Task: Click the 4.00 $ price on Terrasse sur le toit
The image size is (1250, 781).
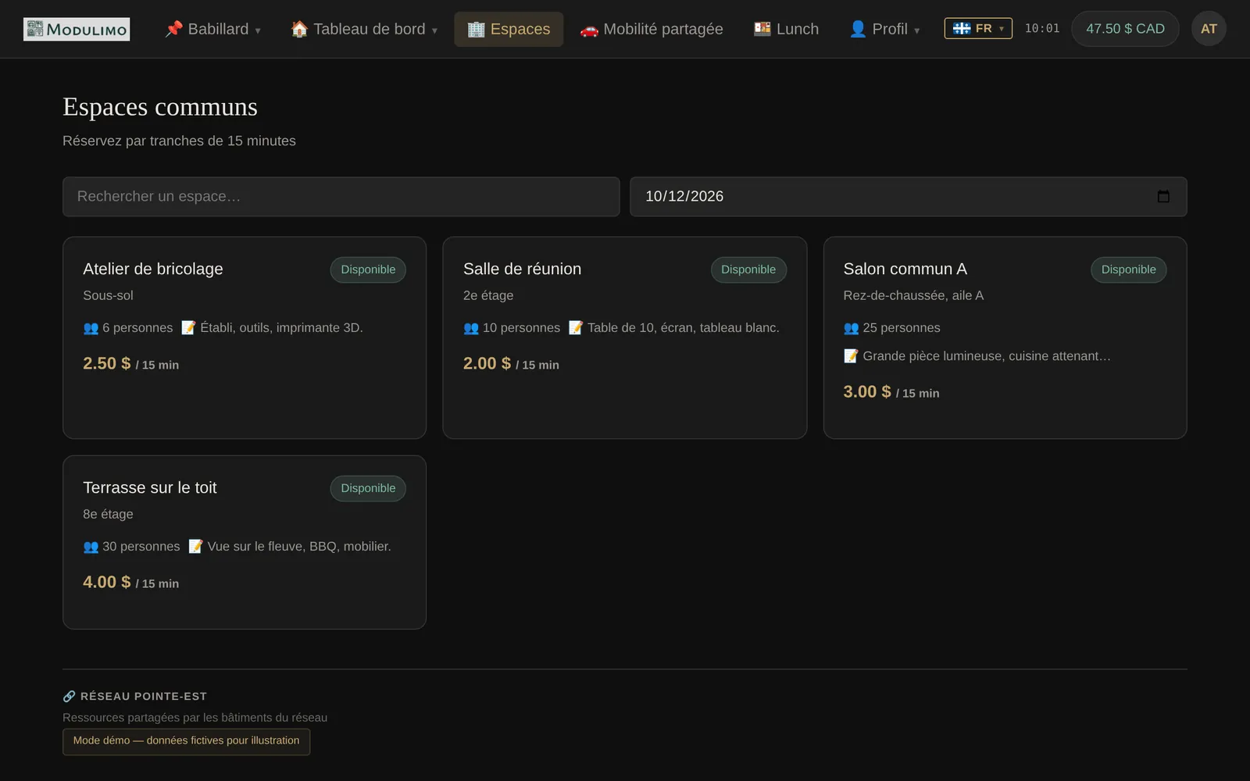Action: [x=107, y=582]
